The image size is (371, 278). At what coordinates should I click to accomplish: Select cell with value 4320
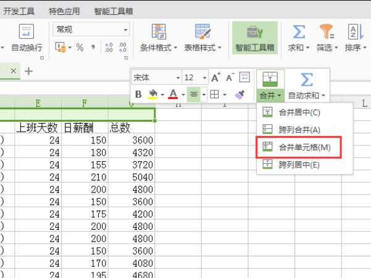[131, 152]
